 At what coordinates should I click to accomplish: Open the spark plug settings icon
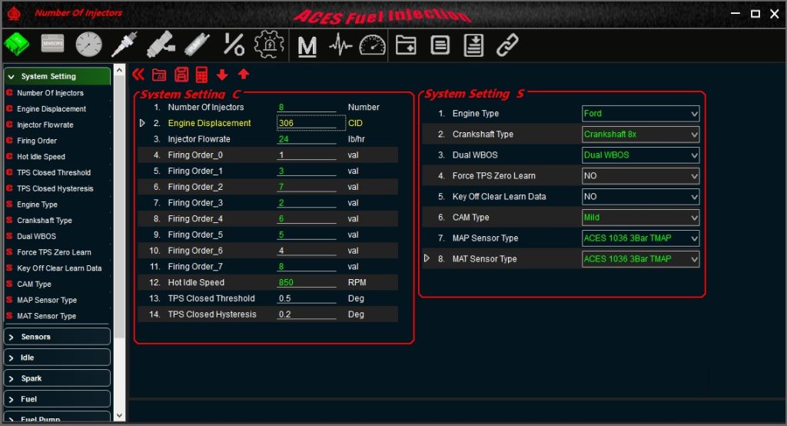coord(125,44)
